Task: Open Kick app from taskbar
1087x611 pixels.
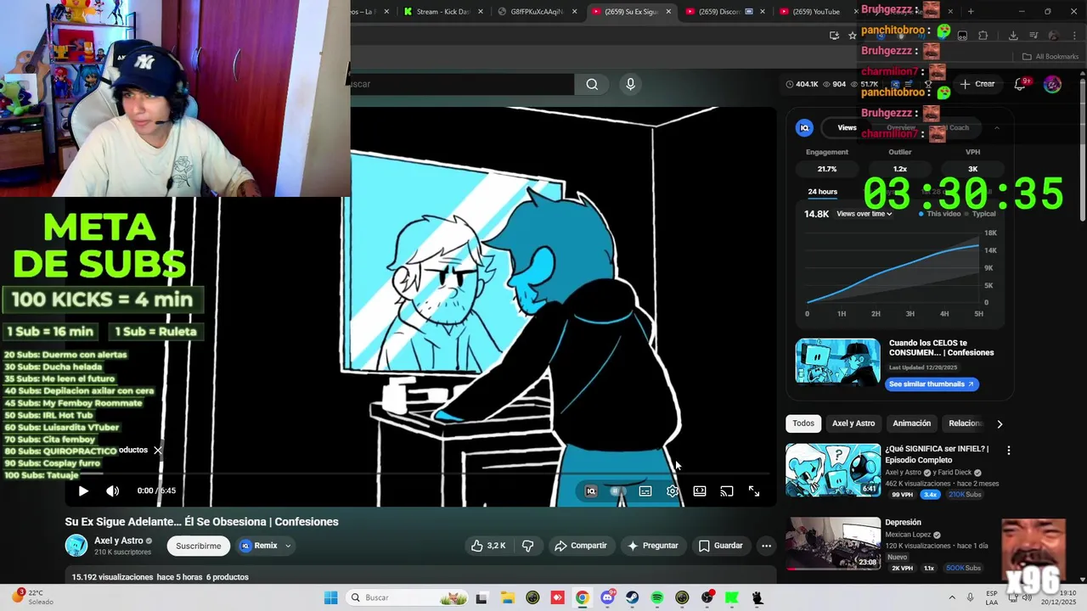Action: click(732, 597)
